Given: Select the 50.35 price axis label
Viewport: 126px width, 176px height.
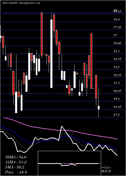Looking at the screenshot, I should (117, 91).
